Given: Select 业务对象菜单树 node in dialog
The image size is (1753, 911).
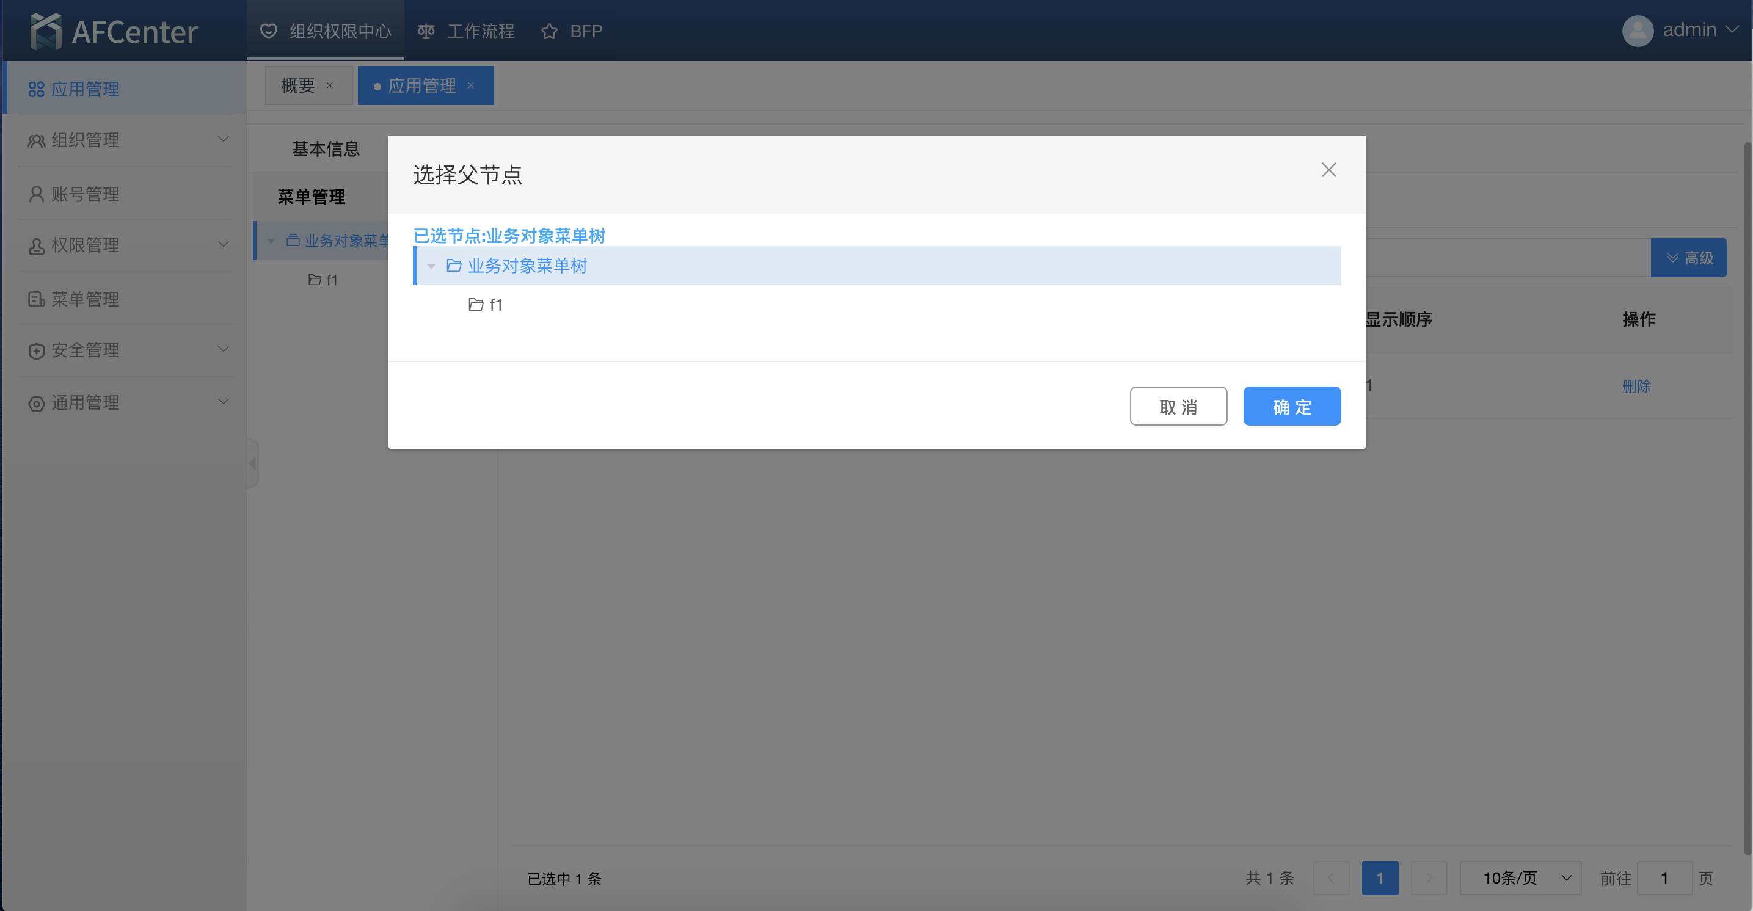Looking at the screenshot, I should click(x=877, y=266).
